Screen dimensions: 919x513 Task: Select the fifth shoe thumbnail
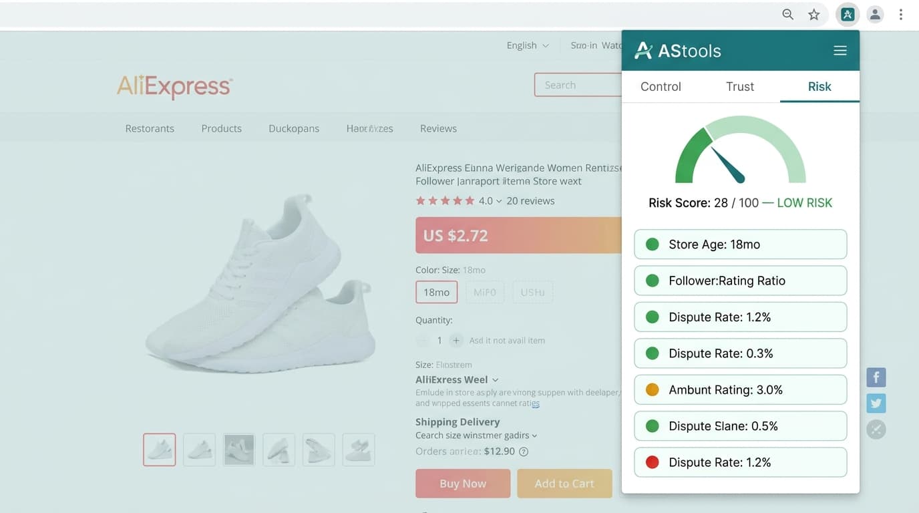pos(319,450)
